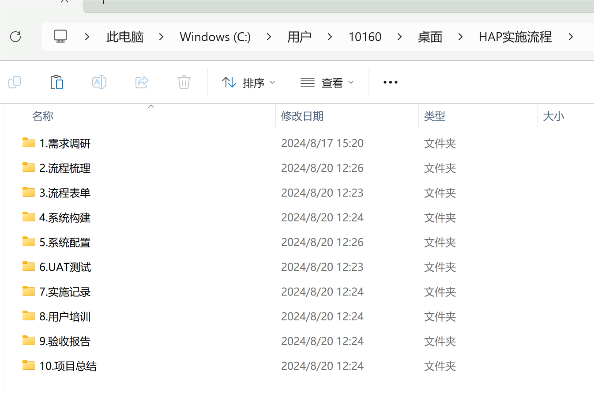
Task: Open the 排序 sort dropdown
Action: tap(248, 82)
